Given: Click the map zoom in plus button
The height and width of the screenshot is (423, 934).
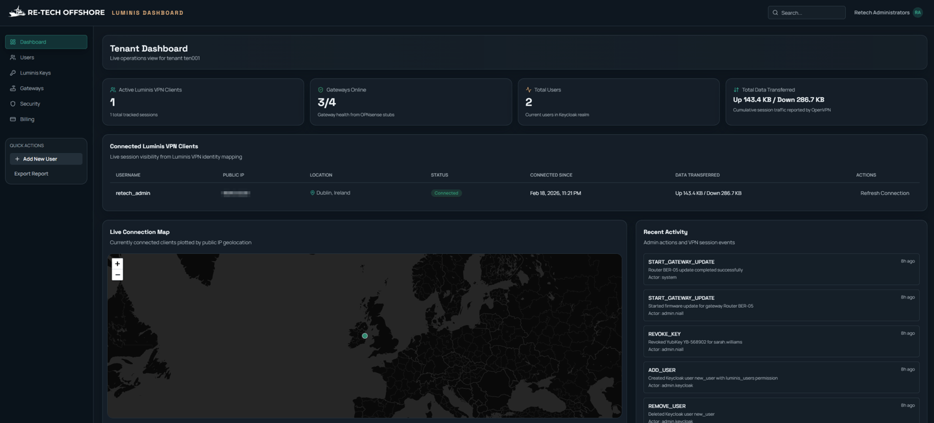Looking at the screenshot, I should pyautogui.click(x=117, y=264).
